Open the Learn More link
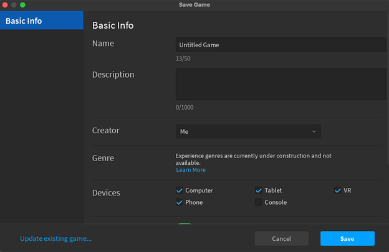Screen dimensions: 389x252 coord(190,170)
